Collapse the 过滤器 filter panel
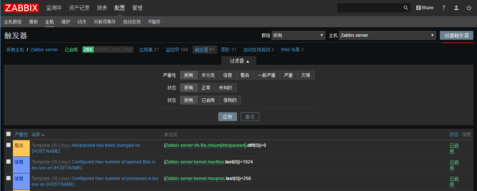The height and width of the screenshot is (191, 477). [x=239, y=61]
